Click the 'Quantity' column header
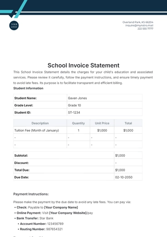Image resolution: width=167 pixels, height=237 pixels. tap(78, 123)
